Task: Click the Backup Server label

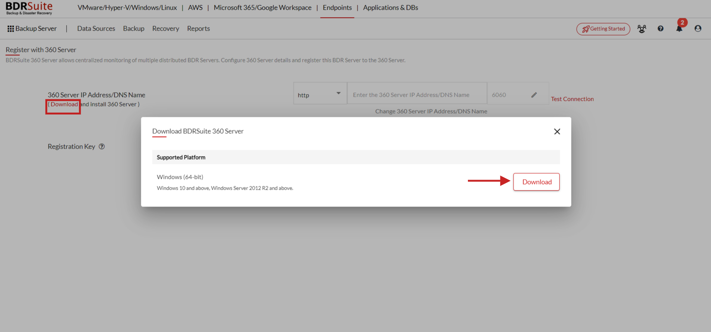Action: 36,28
